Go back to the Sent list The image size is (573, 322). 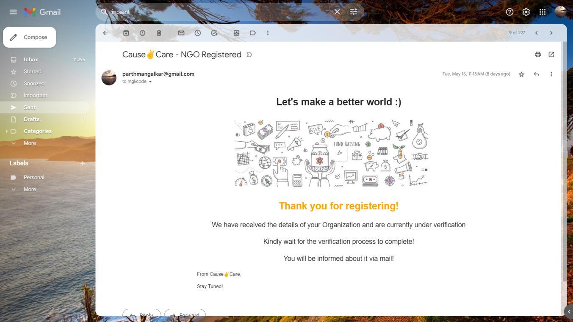point(105,33)
